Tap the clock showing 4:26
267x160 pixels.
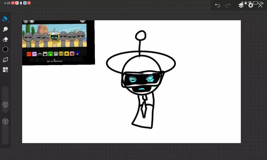(7, 3)
